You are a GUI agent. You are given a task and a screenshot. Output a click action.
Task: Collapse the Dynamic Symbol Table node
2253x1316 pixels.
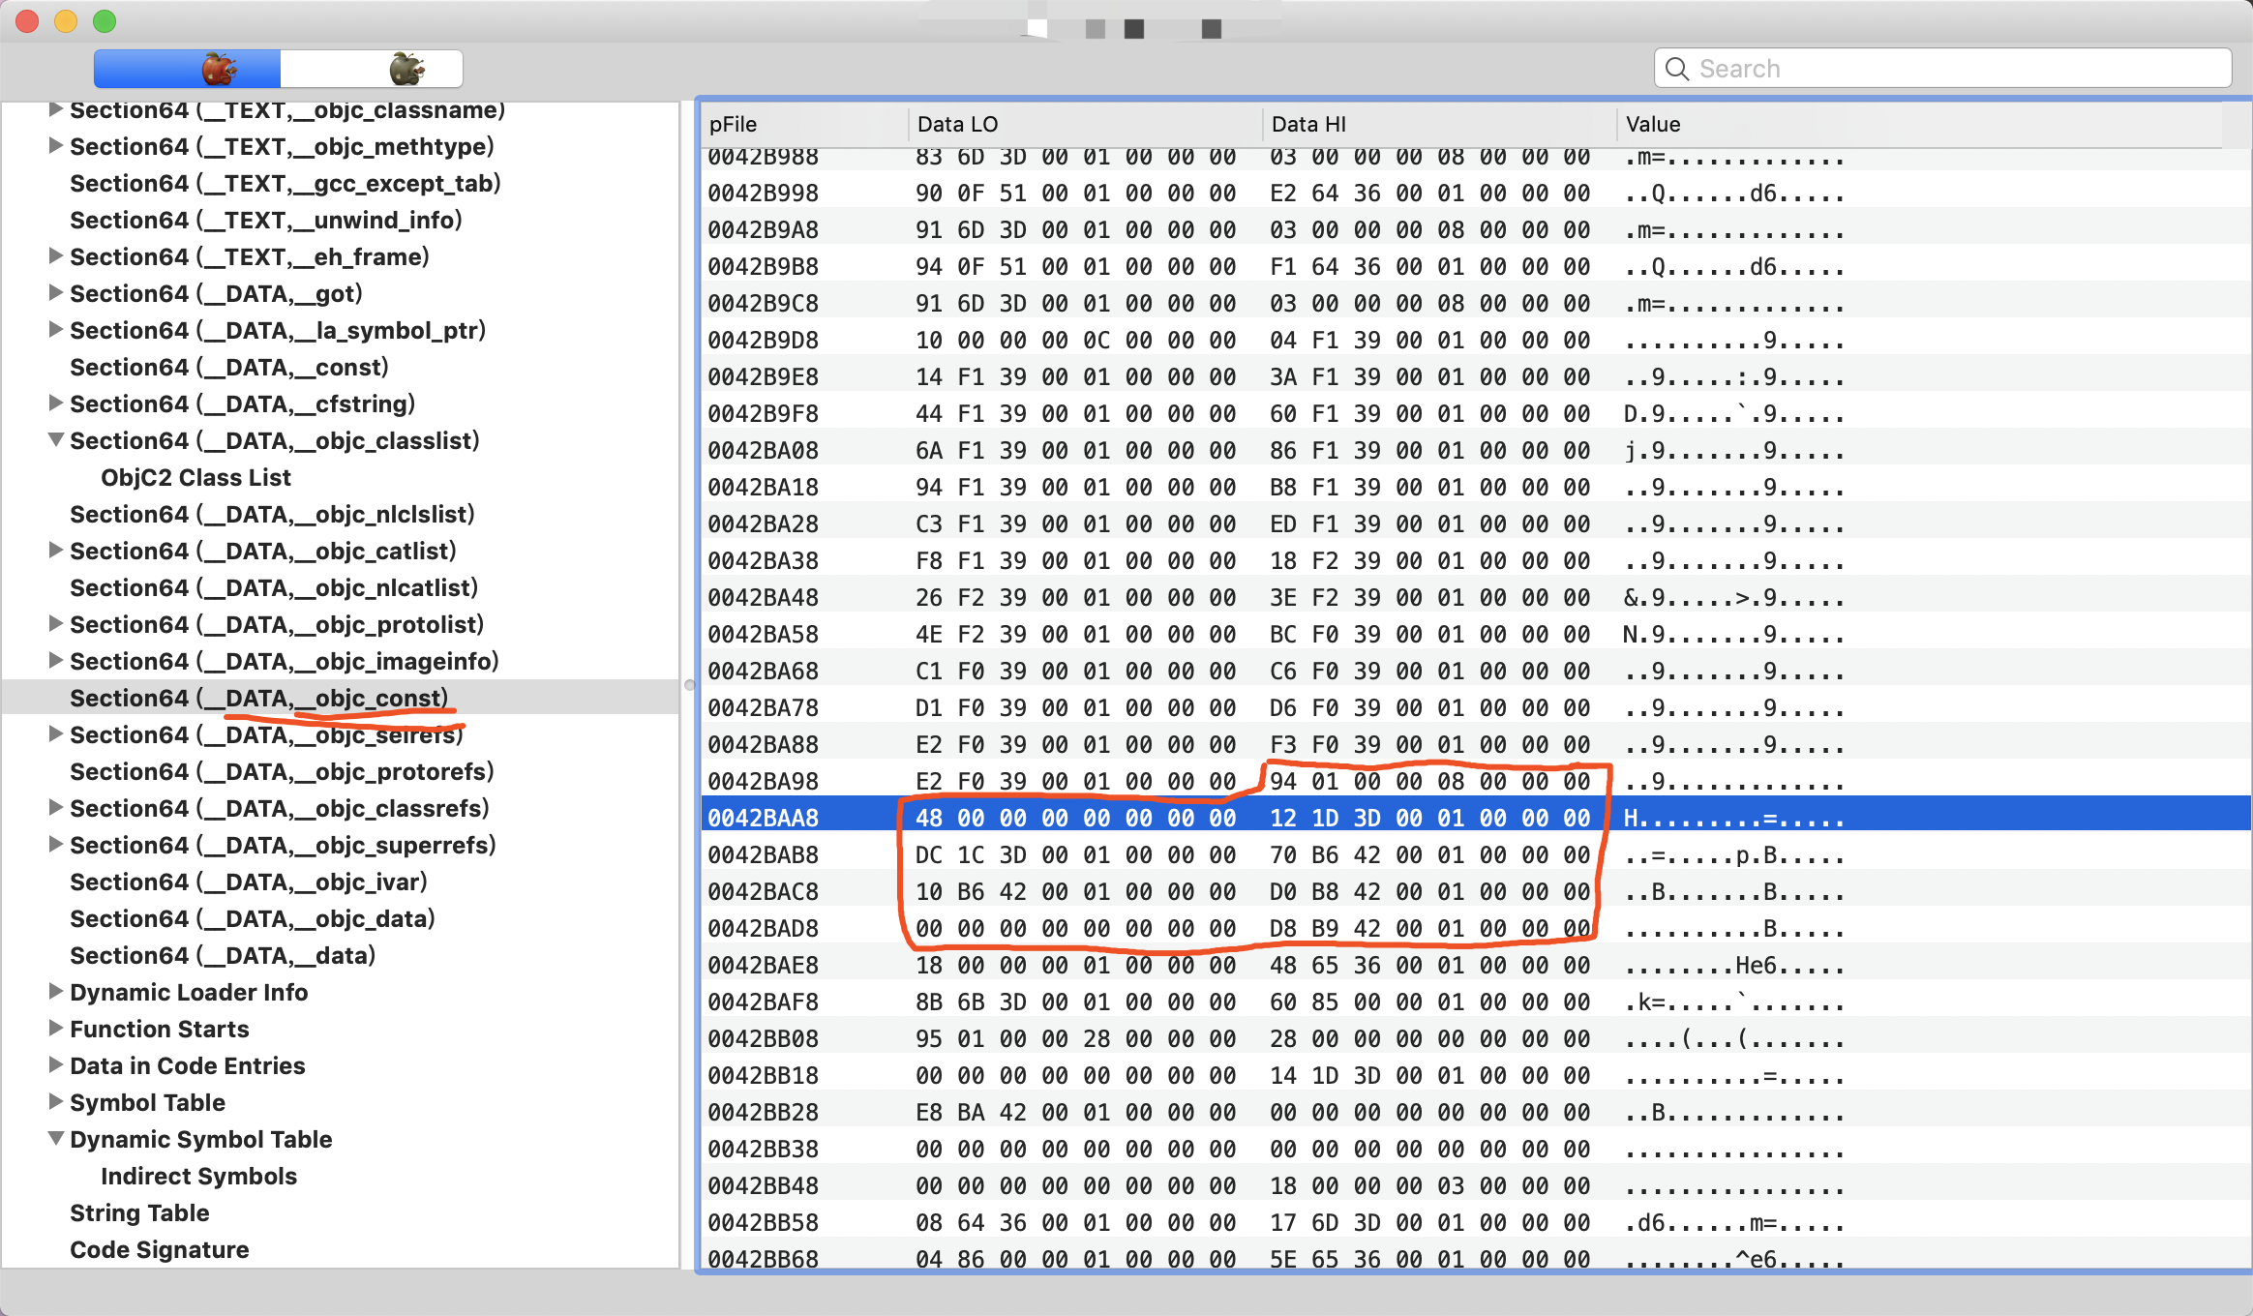pyautogui.click(x=56, y=1139)
